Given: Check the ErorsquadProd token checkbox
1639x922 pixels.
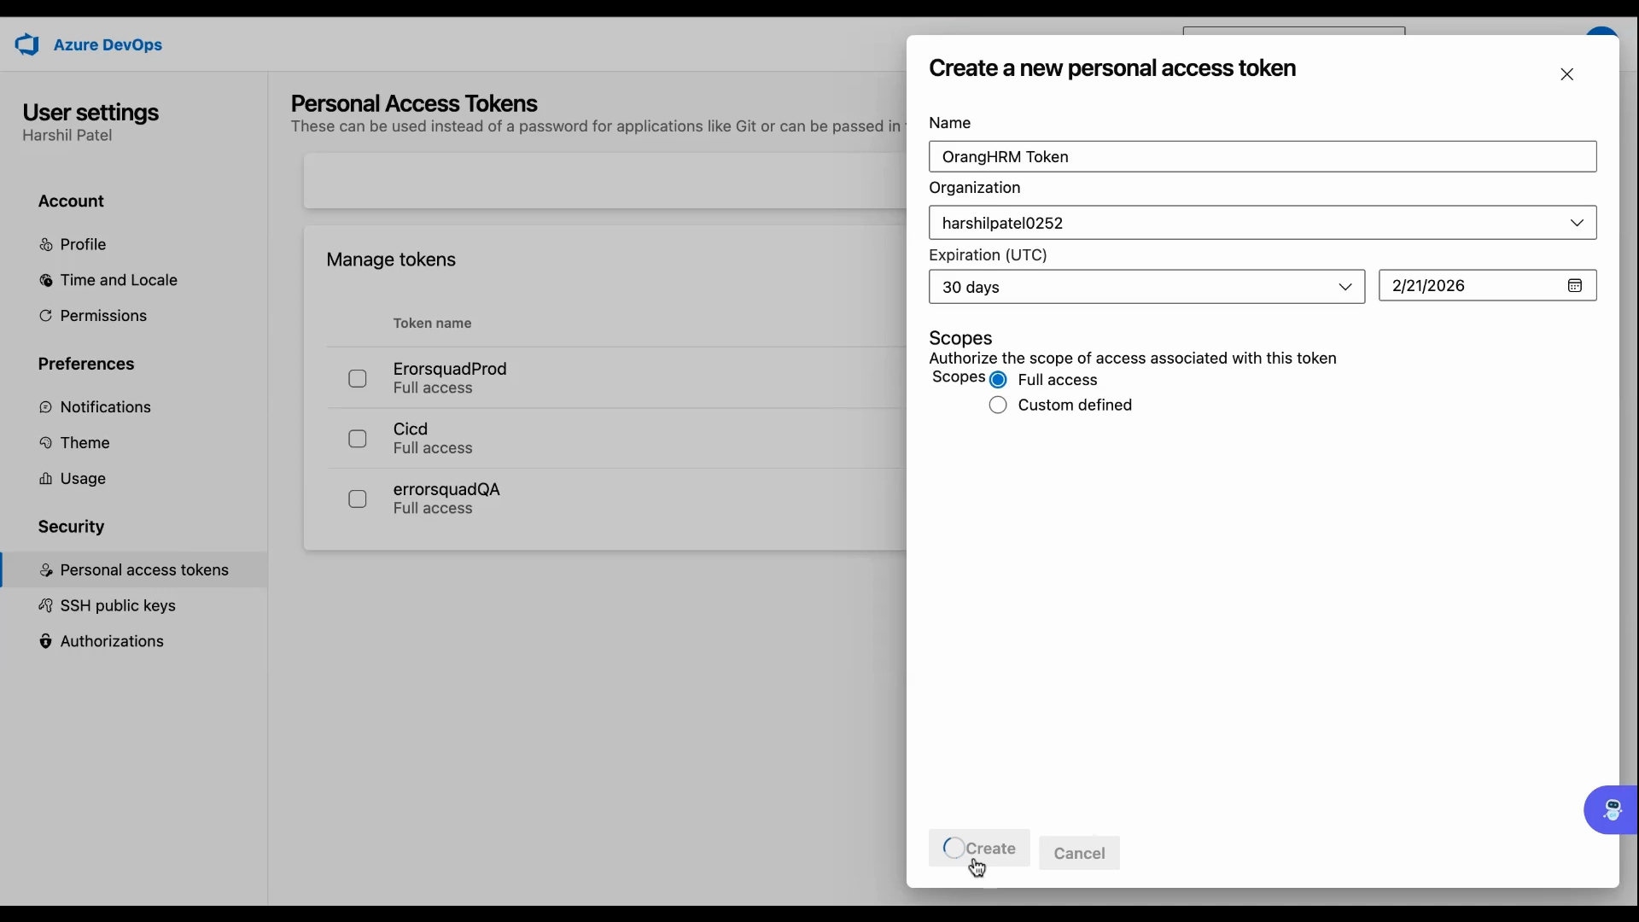Looking at the screenshot, I should (358, 378).
